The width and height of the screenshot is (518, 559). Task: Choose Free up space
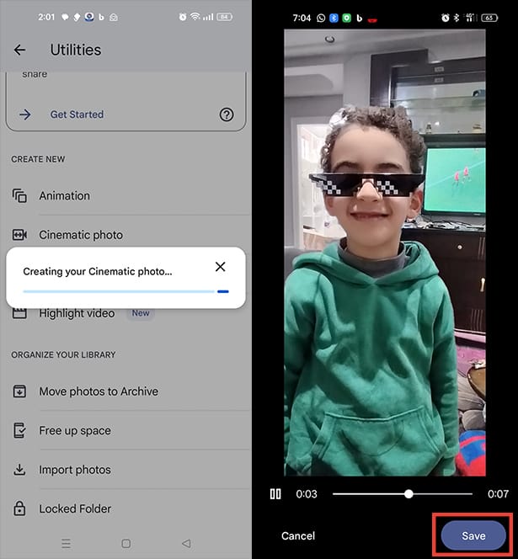point(75,431)
